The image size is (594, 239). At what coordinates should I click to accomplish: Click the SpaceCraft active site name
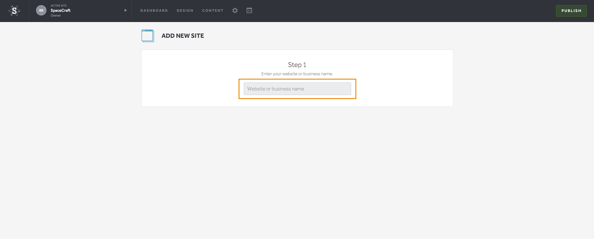click(60, 10)
